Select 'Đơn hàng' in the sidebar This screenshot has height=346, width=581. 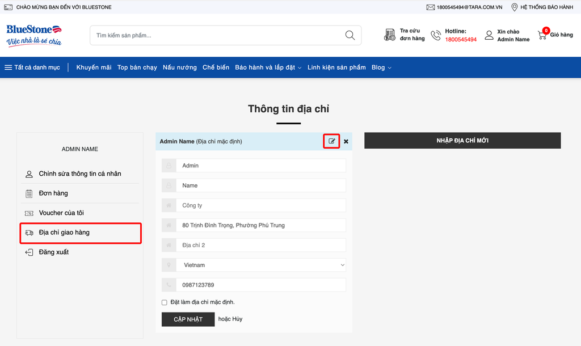point(53,193)
